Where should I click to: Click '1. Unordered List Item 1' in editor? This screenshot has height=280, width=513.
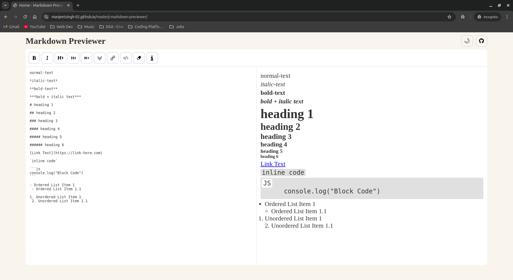click(x=55, y=197)
